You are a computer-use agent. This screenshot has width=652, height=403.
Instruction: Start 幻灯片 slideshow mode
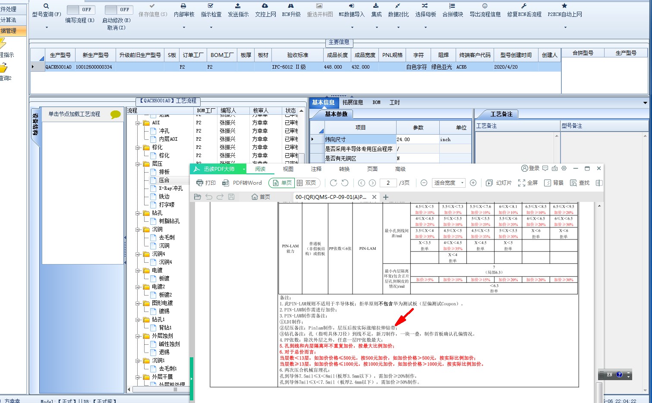498,183
